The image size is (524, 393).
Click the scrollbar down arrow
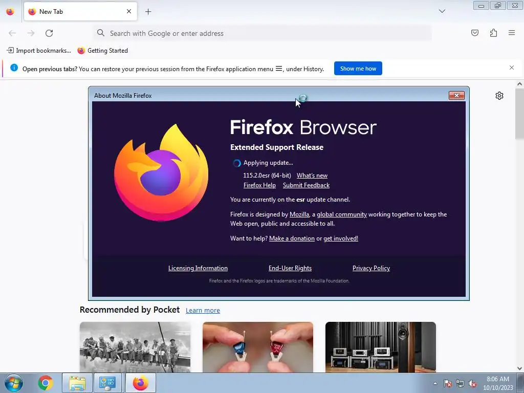coord(519,368)
